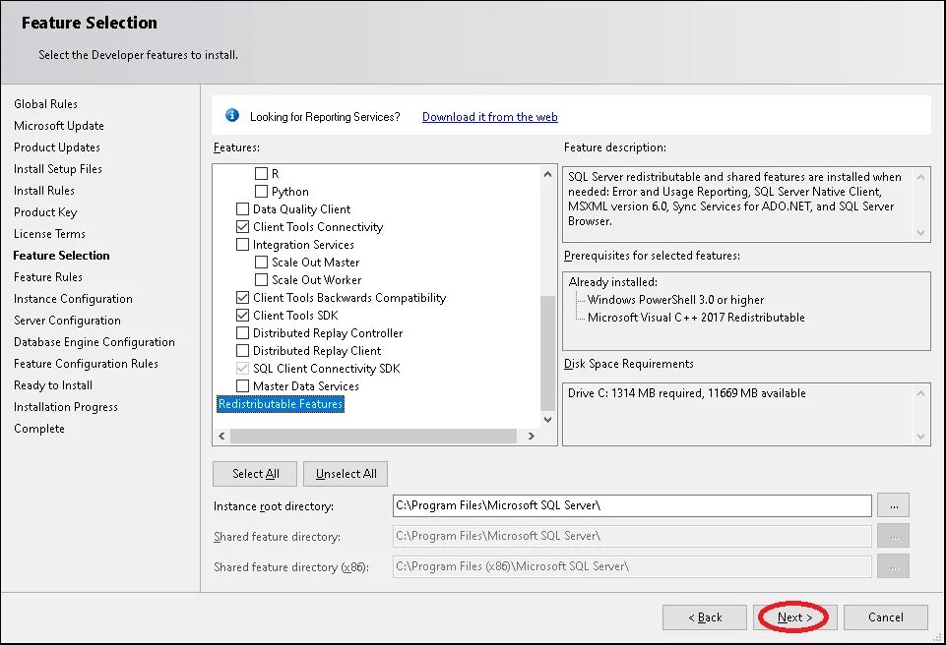The width and height of the screenshot is (946, 645).
Task: Click the Shared feature directory (x86) field
Action: 632,566
